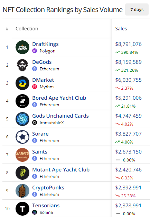
Task: Click the Saints community logo
Action: (x=22, y=155)
